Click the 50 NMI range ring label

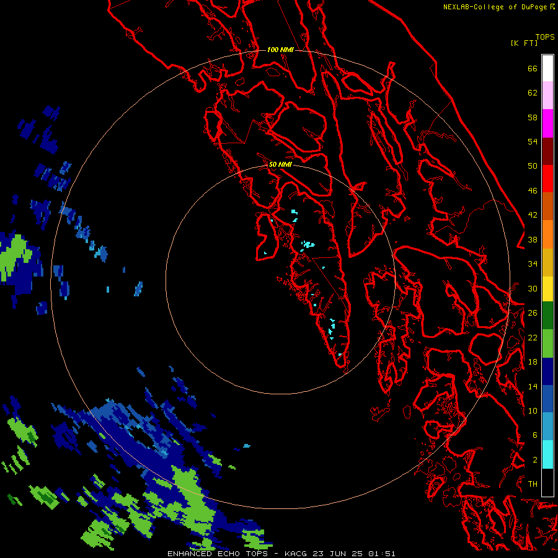point(280,164)
